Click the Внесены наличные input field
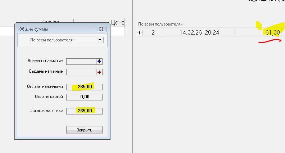Viewport: 285px width, 153px height. click(x=81, y=62)
